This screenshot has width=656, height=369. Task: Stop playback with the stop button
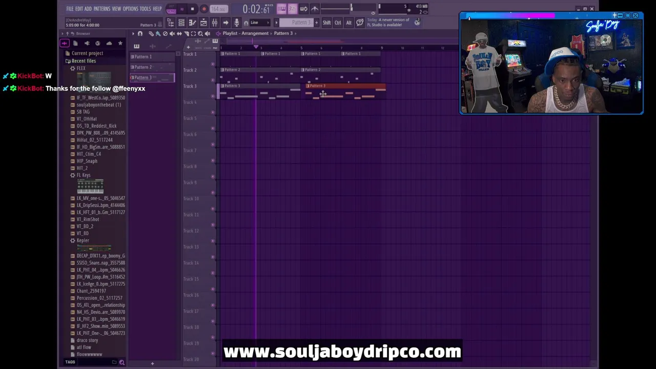(x=192, y=9)
